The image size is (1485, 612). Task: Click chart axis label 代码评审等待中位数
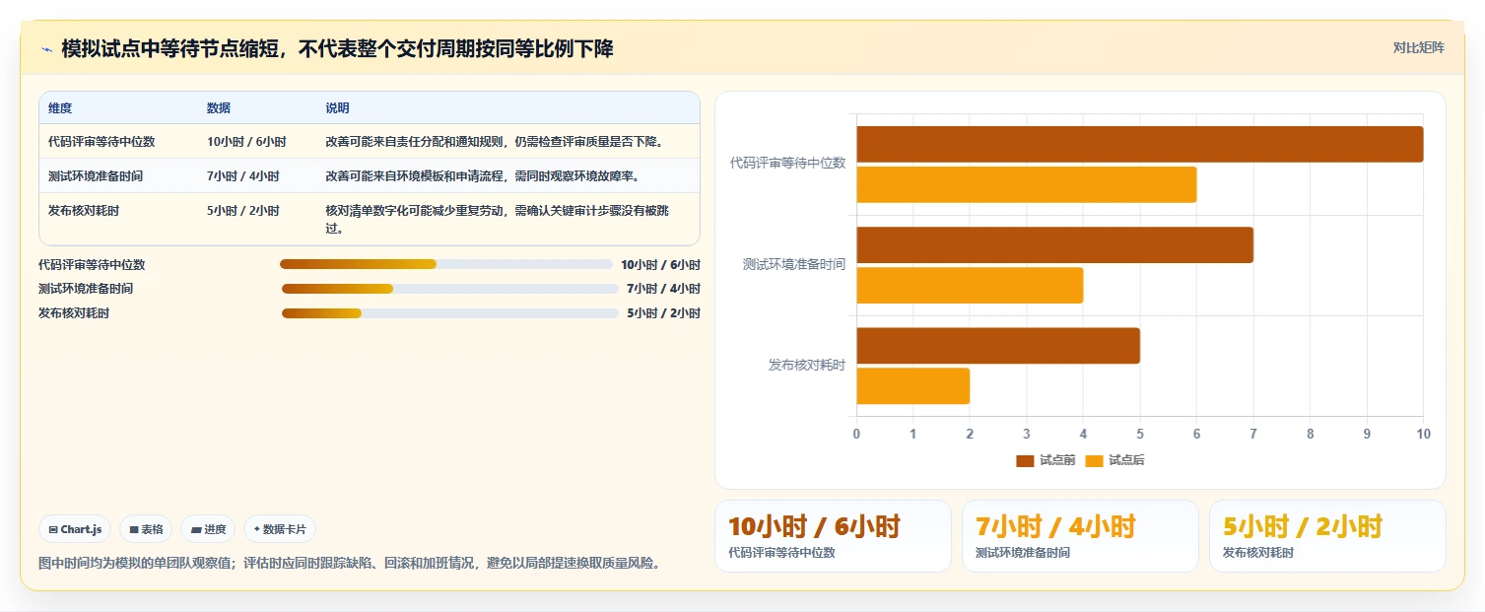[x=787, y=164]
